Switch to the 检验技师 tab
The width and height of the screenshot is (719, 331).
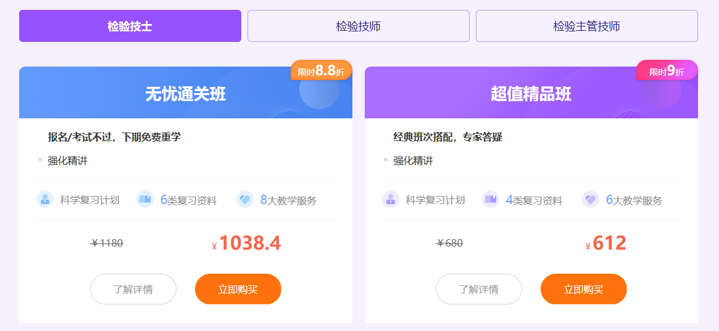tap(358, 27)
